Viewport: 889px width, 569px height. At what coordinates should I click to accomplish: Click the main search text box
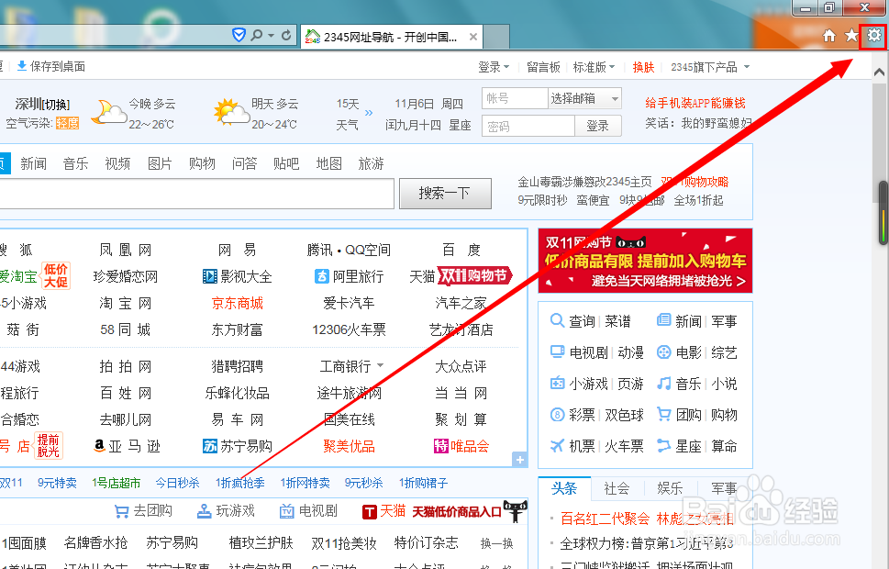pos(195,194)
